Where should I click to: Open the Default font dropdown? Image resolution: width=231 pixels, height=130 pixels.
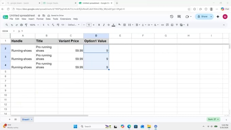pos(74,25)
